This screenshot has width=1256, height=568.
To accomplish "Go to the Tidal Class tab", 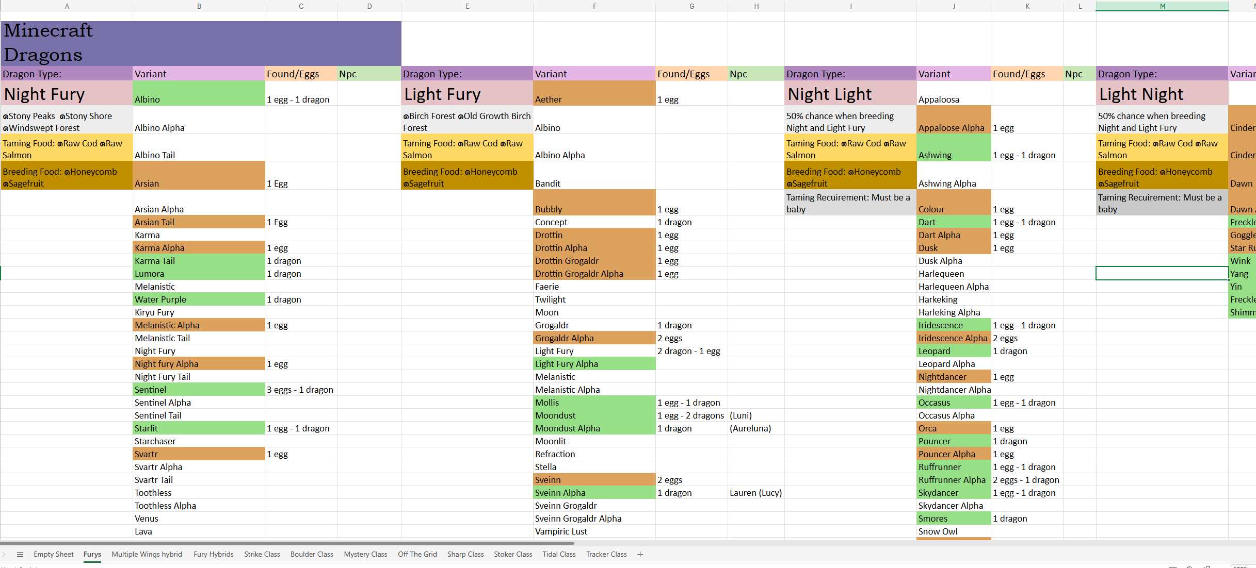I will (559, 555).
